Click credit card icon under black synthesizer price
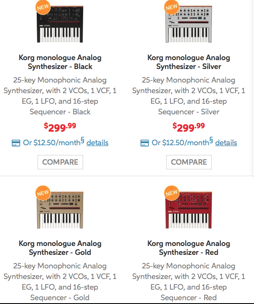The height and width of the screenshot is (304, 254). pyautogui.click(x=16, y=143)
